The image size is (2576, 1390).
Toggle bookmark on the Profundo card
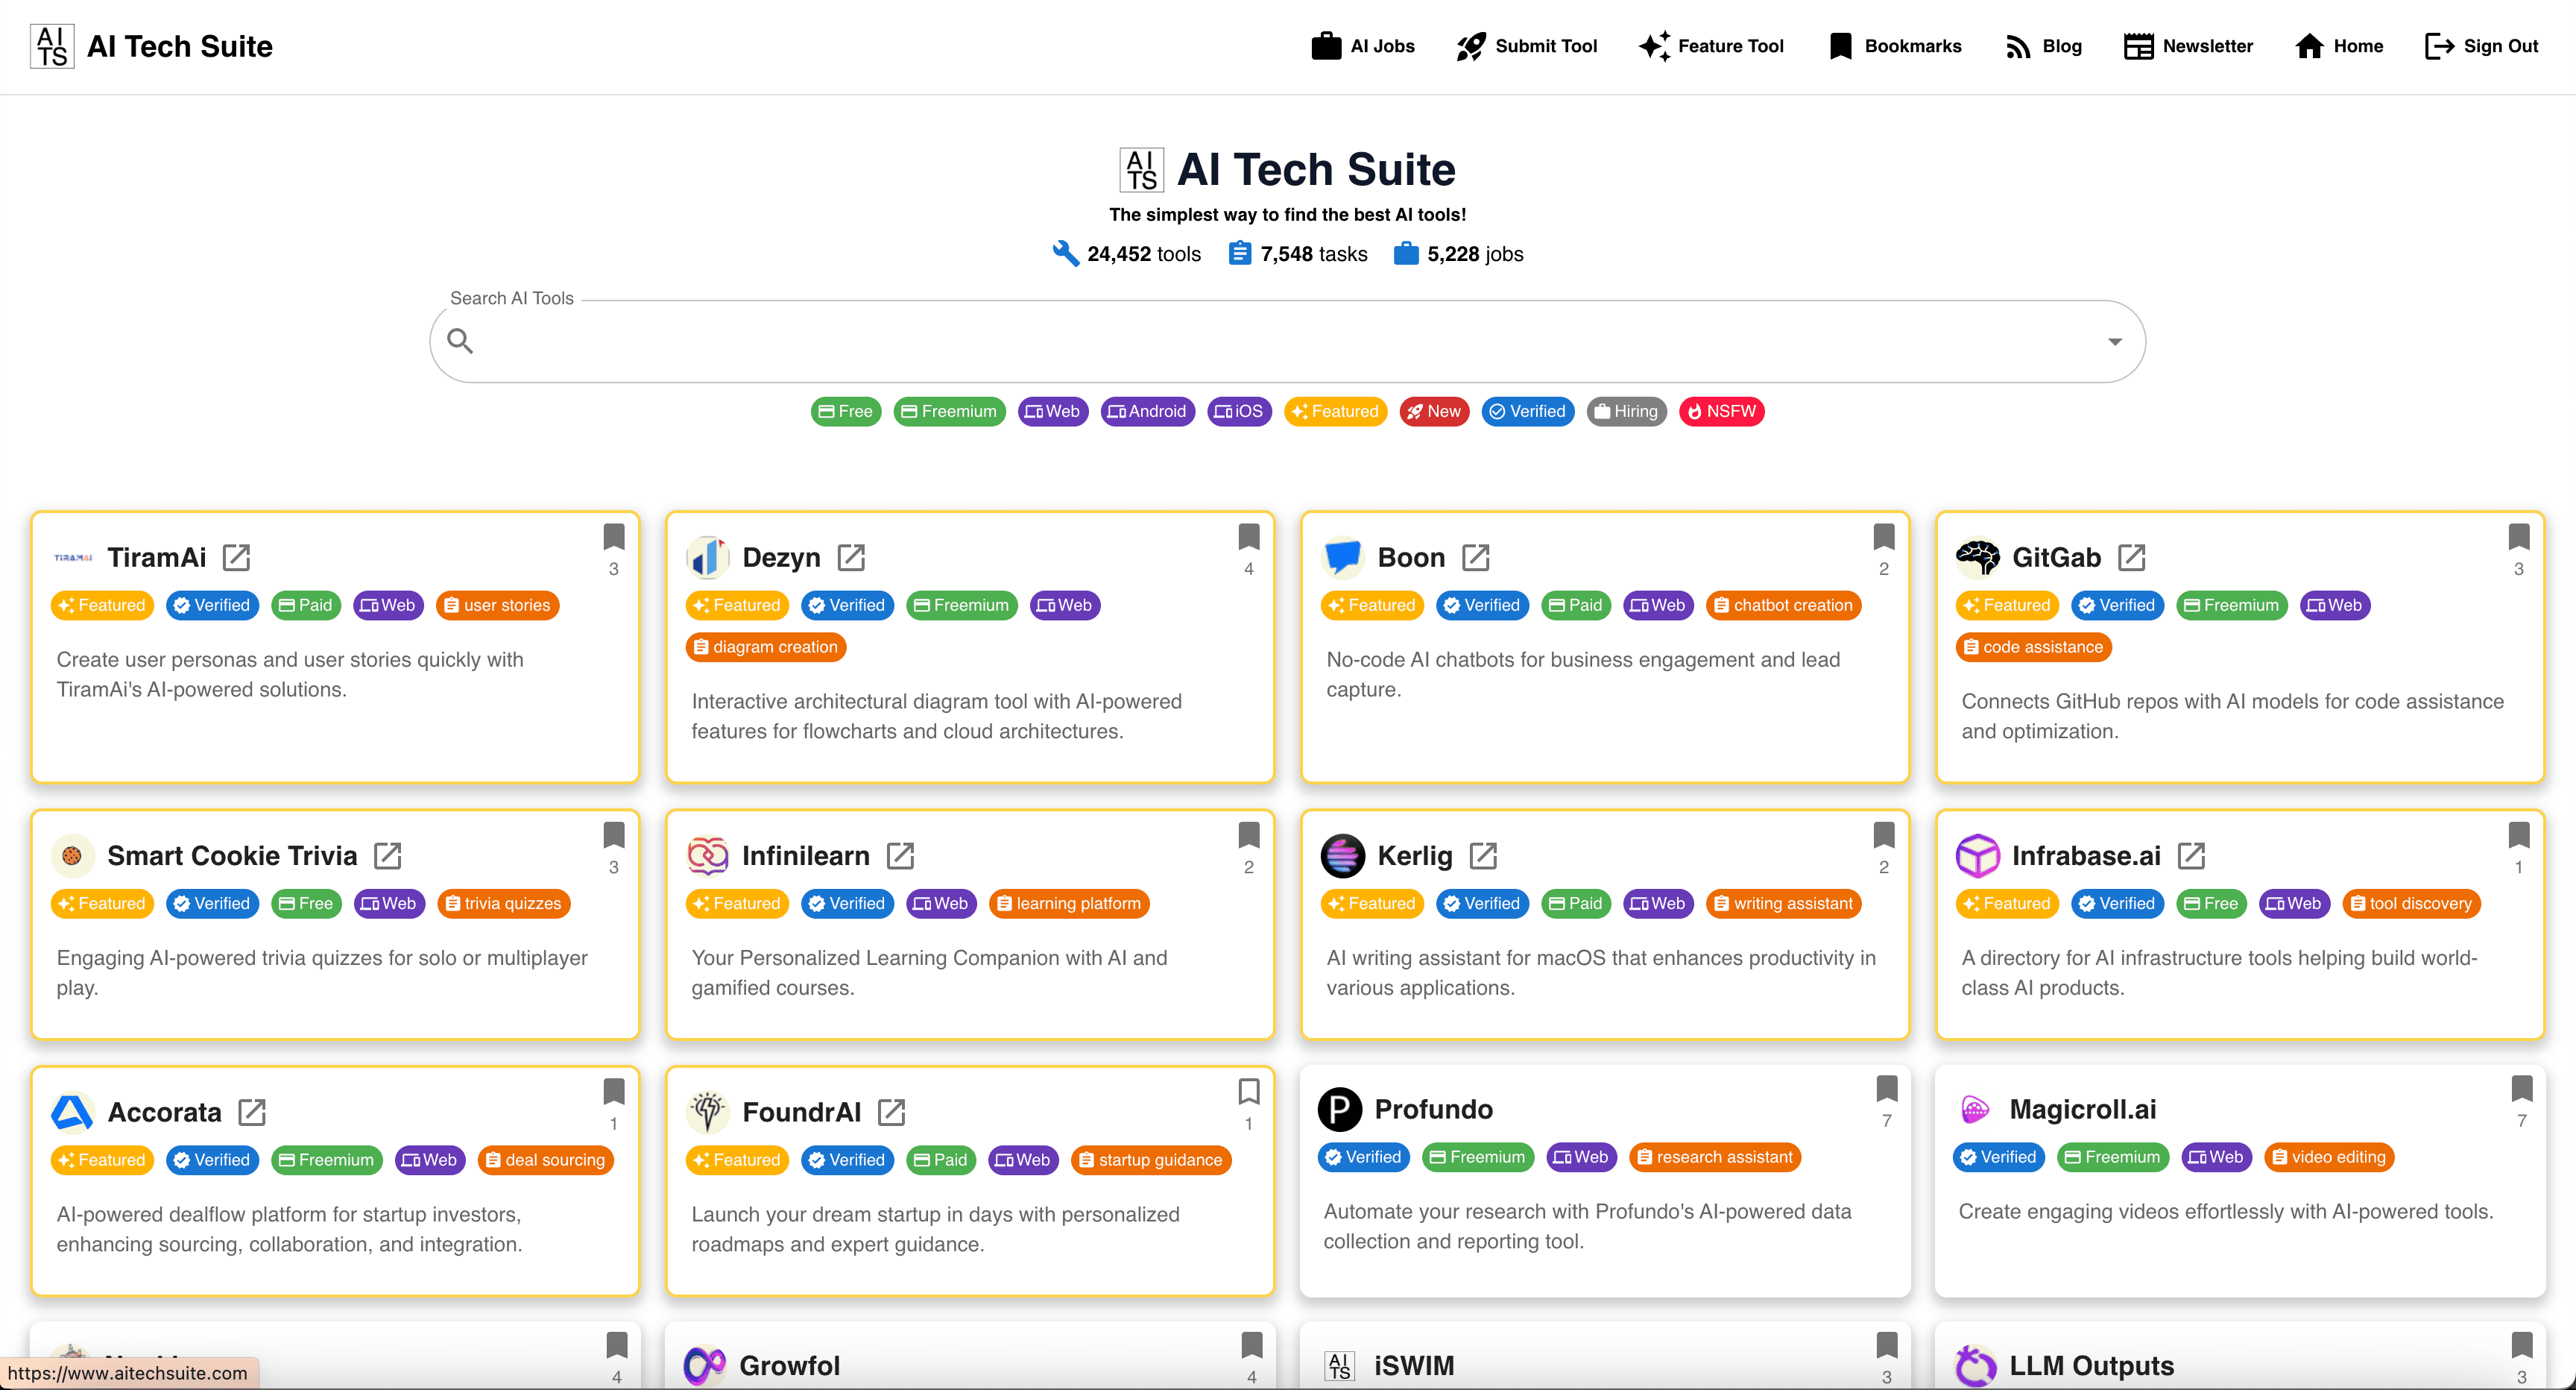point(1887,1089)
